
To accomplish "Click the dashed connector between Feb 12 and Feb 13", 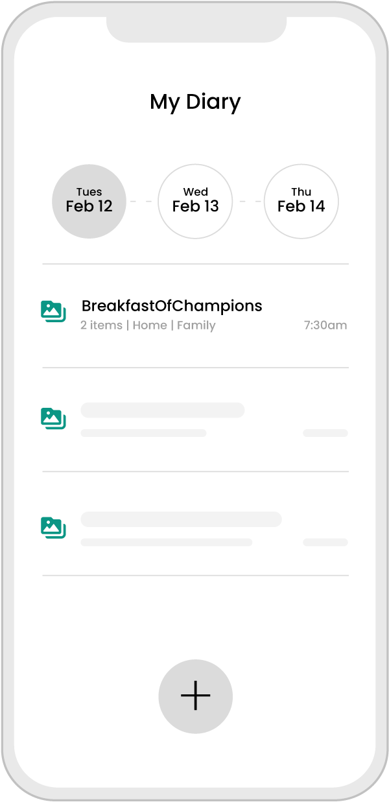I will click(141, 202).
